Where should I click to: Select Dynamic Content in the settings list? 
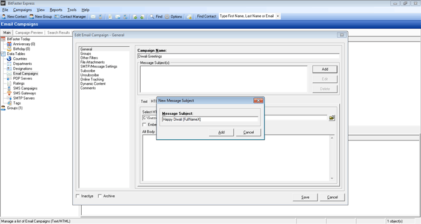point(93,83)
